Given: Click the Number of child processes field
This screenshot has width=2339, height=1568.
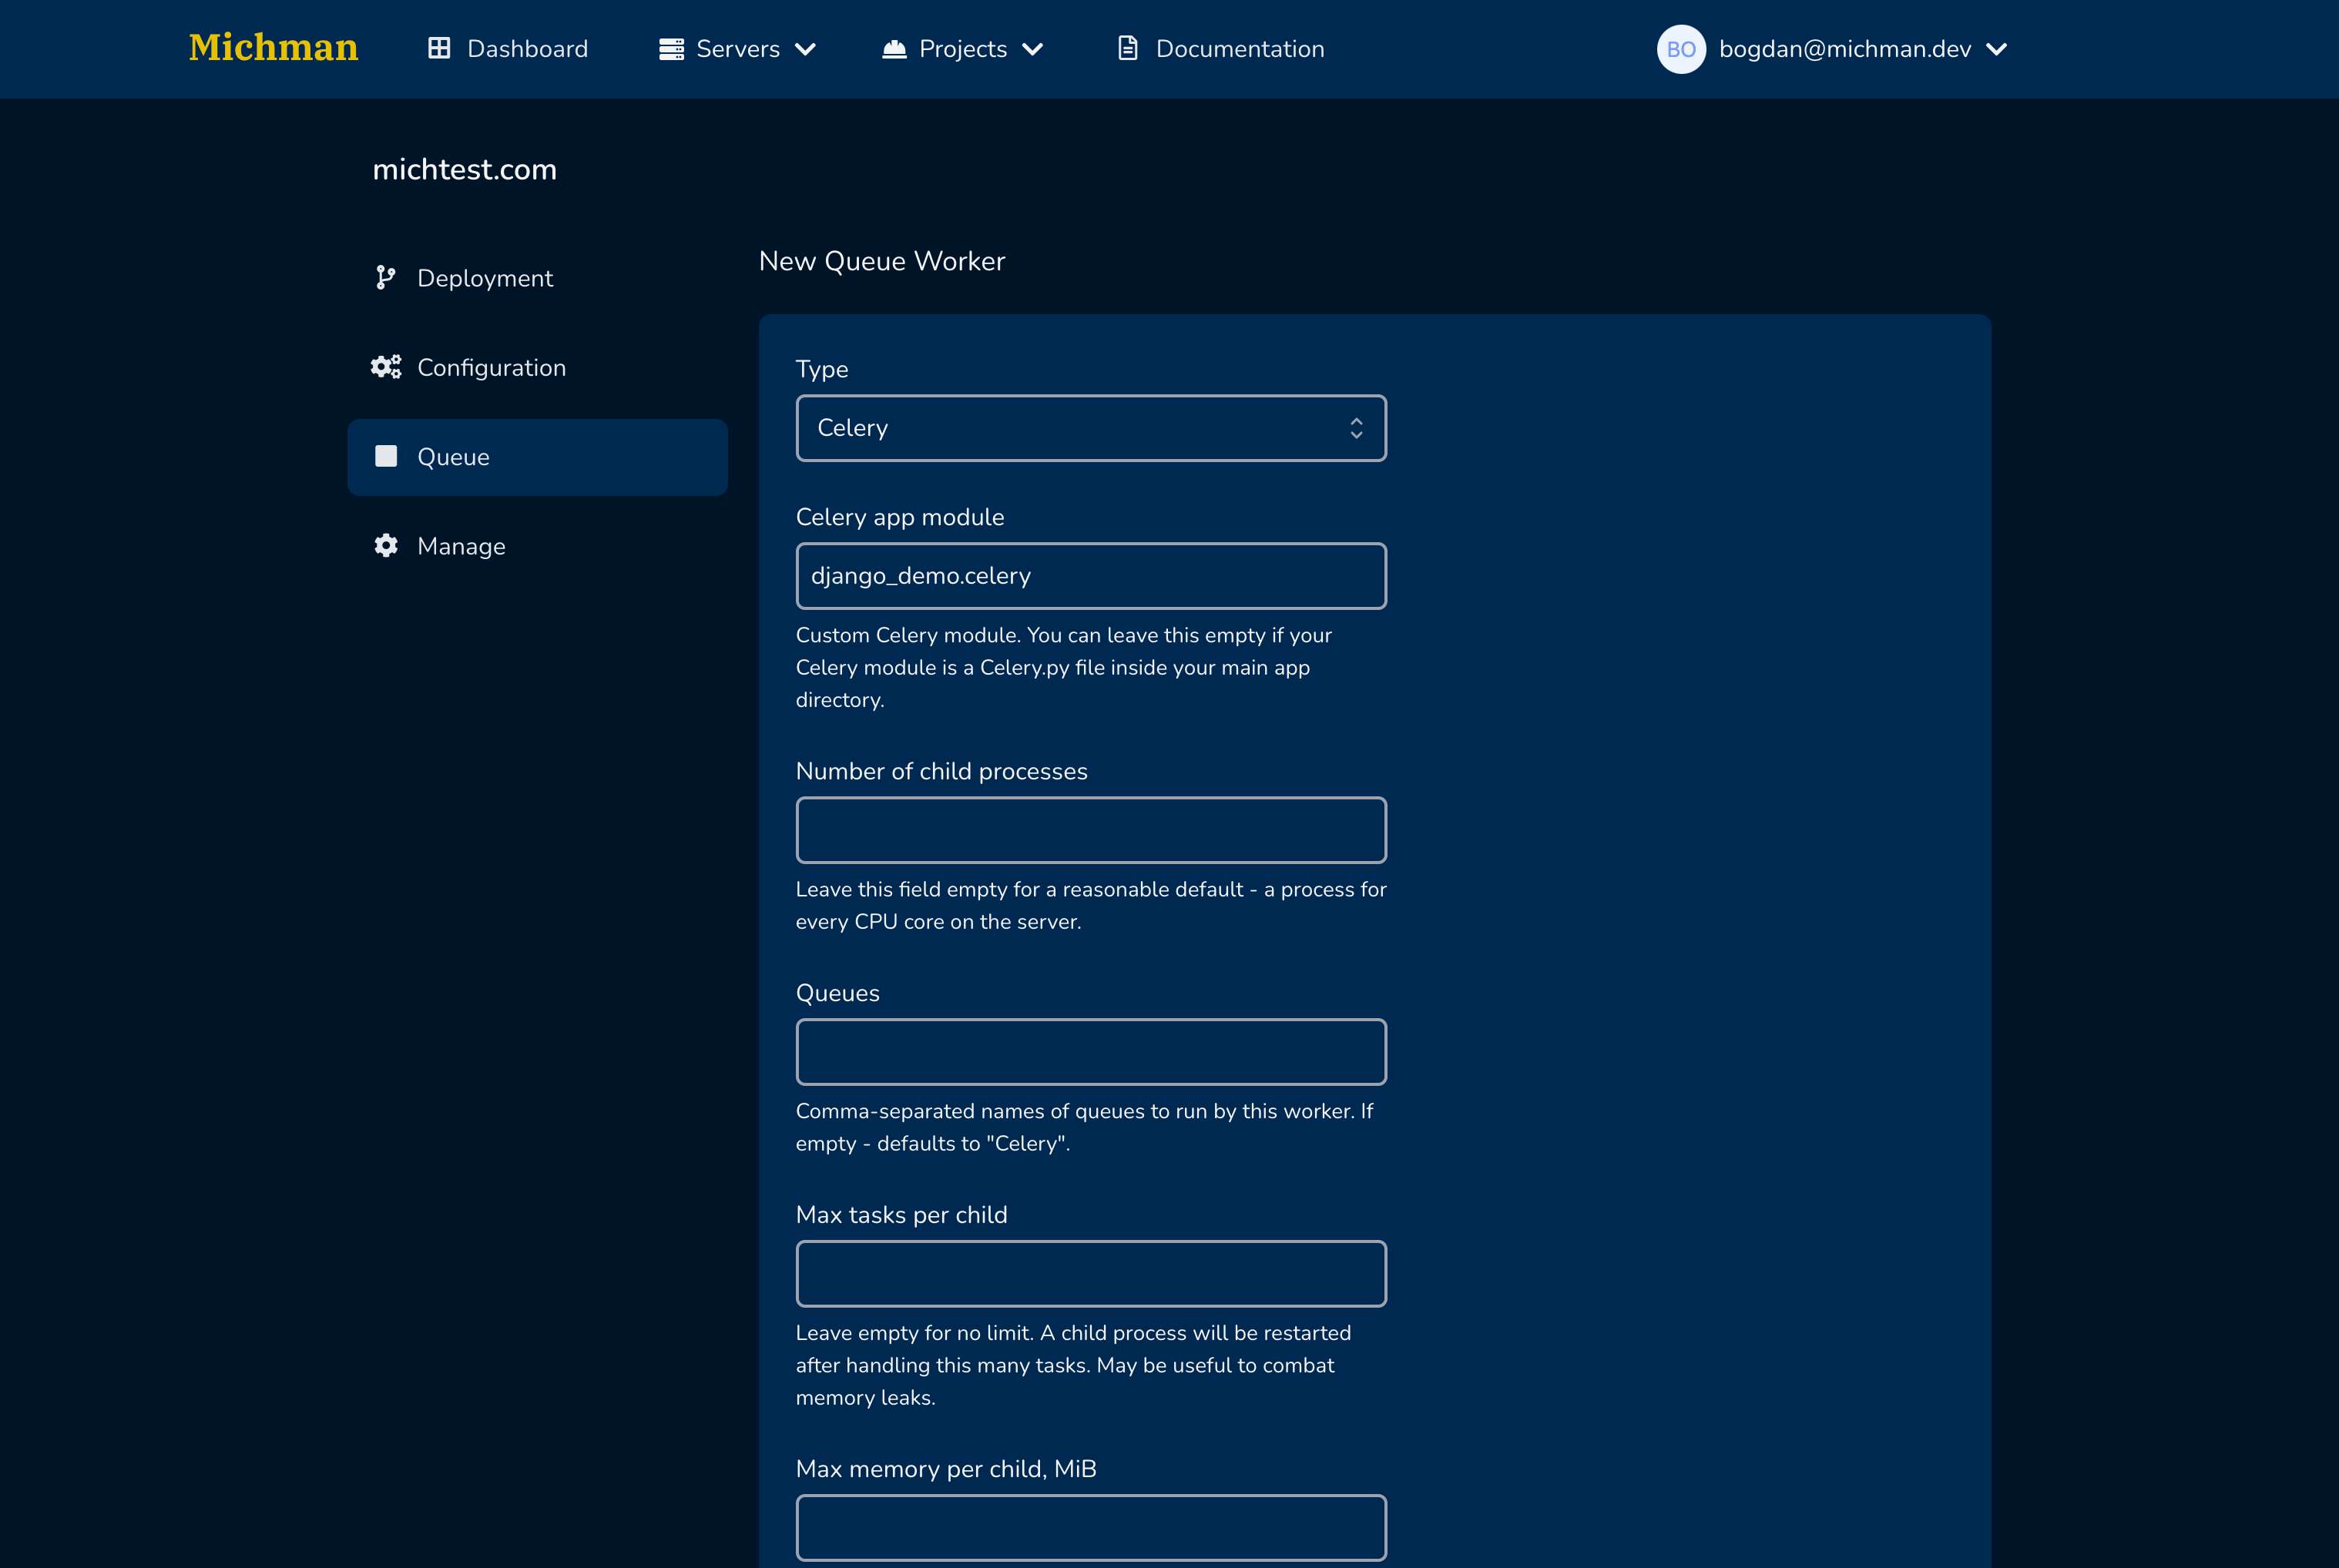Looking at the screenshot, I should tap(1090, 830).
